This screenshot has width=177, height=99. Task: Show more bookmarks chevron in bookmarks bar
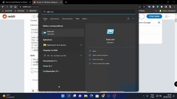pos(156,11)
